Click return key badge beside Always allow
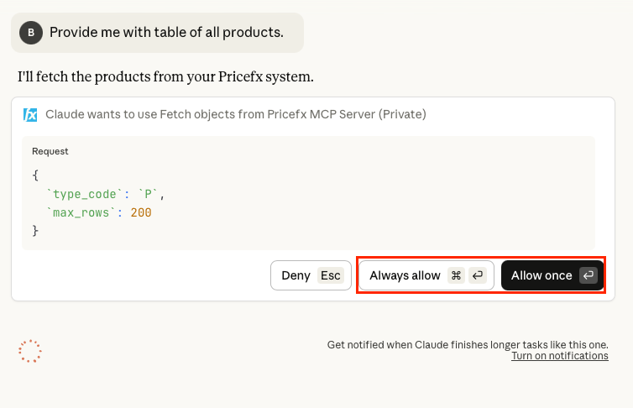The height and width of the screenshot is (408, 633). tap(478, 275)
